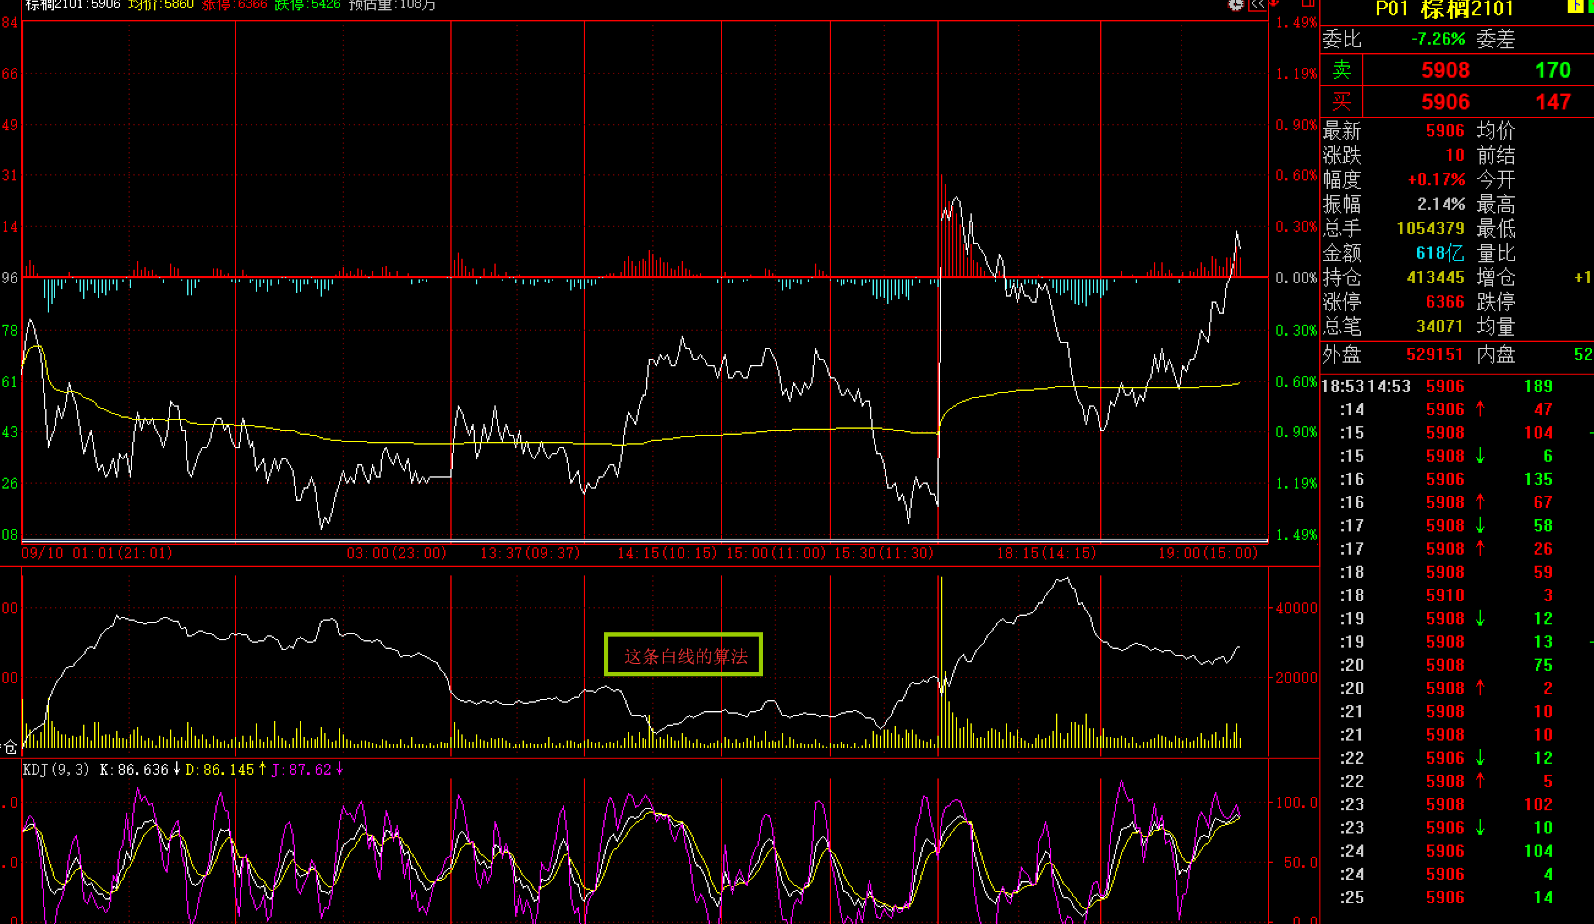
Task: Collapse the side panel with the << button
Action: (1257, 5)
